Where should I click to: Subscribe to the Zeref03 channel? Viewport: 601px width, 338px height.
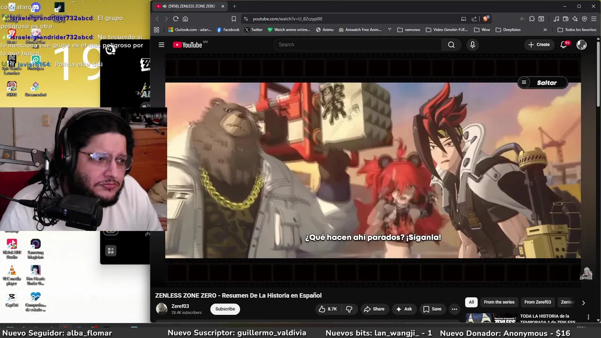(225, 309)
